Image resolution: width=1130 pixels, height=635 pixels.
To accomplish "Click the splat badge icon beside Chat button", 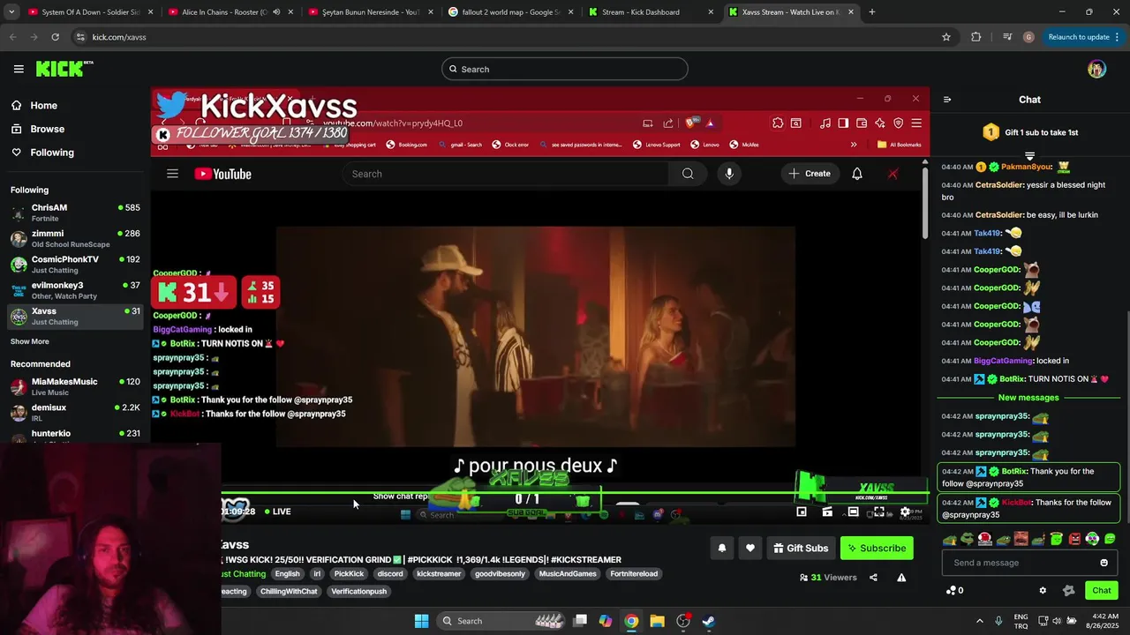I will [x=1068, y=590].
